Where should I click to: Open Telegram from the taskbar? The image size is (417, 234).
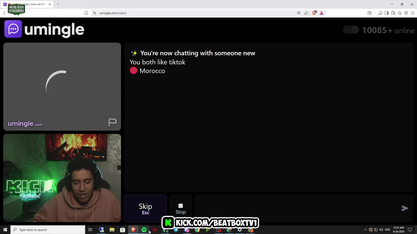176,230
